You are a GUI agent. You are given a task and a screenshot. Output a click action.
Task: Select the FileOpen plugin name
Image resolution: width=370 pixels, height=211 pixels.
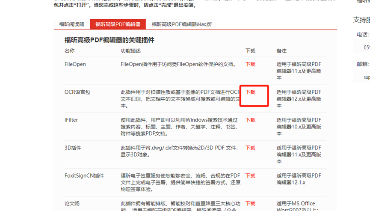(75, 64)
